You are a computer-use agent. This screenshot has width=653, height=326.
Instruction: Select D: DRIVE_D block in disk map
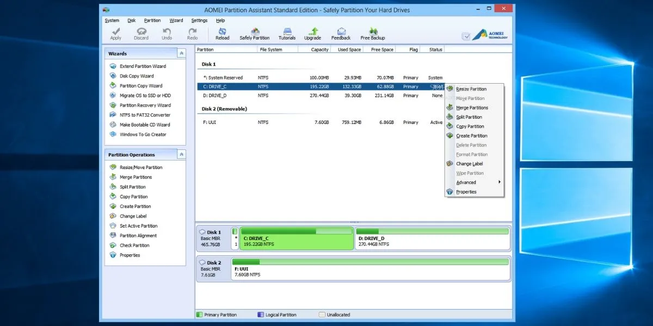[432, 239]
